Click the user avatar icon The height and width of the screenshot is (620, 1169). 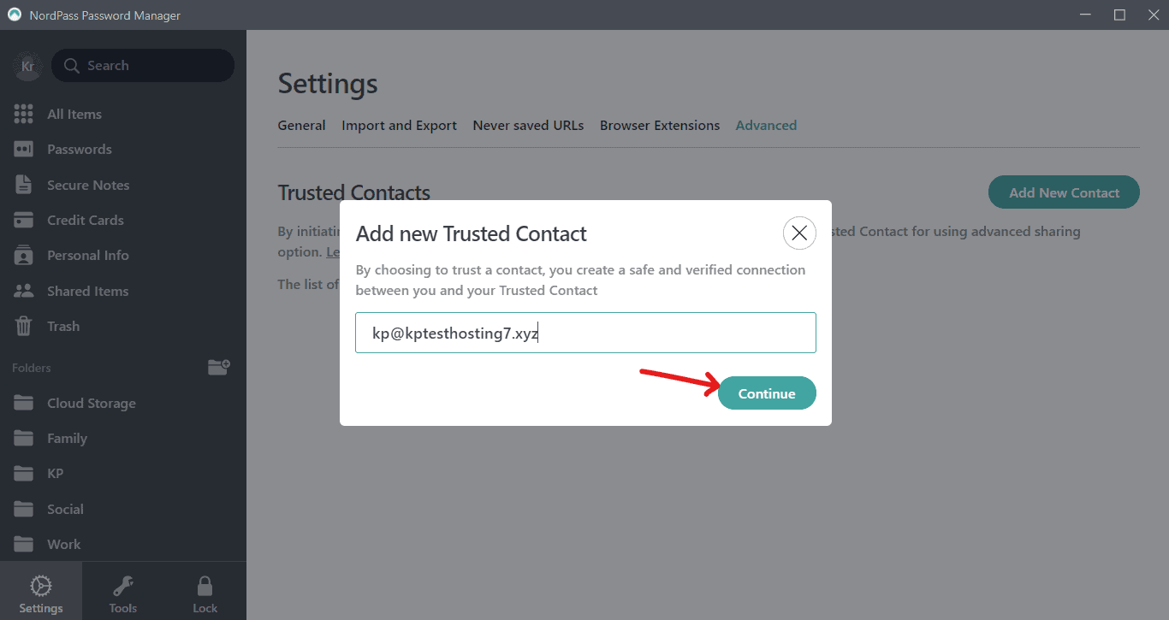(x=27, y=66)
